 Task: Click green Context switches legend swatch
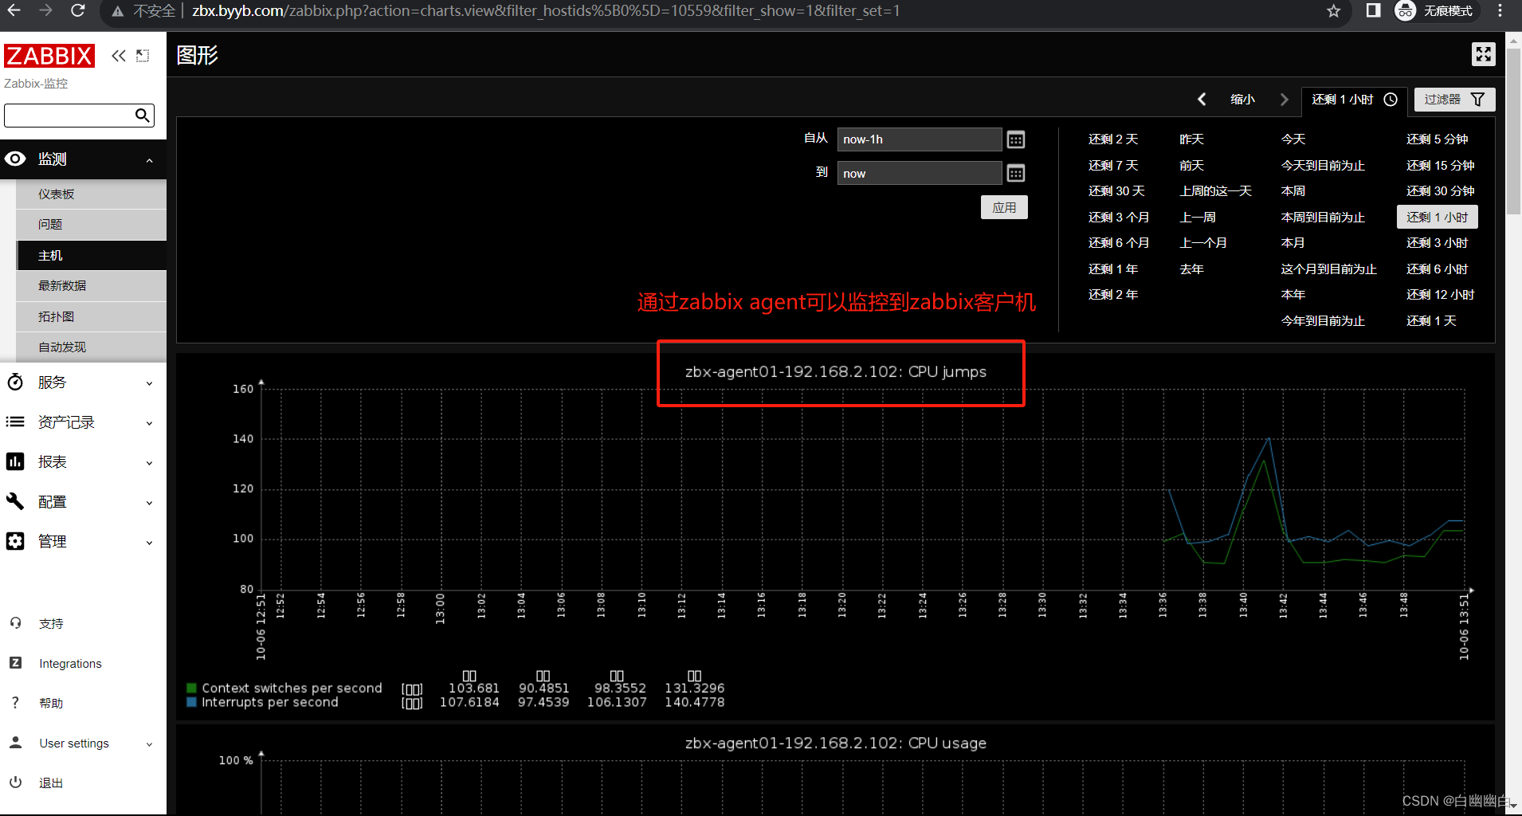tap(191, 688)
